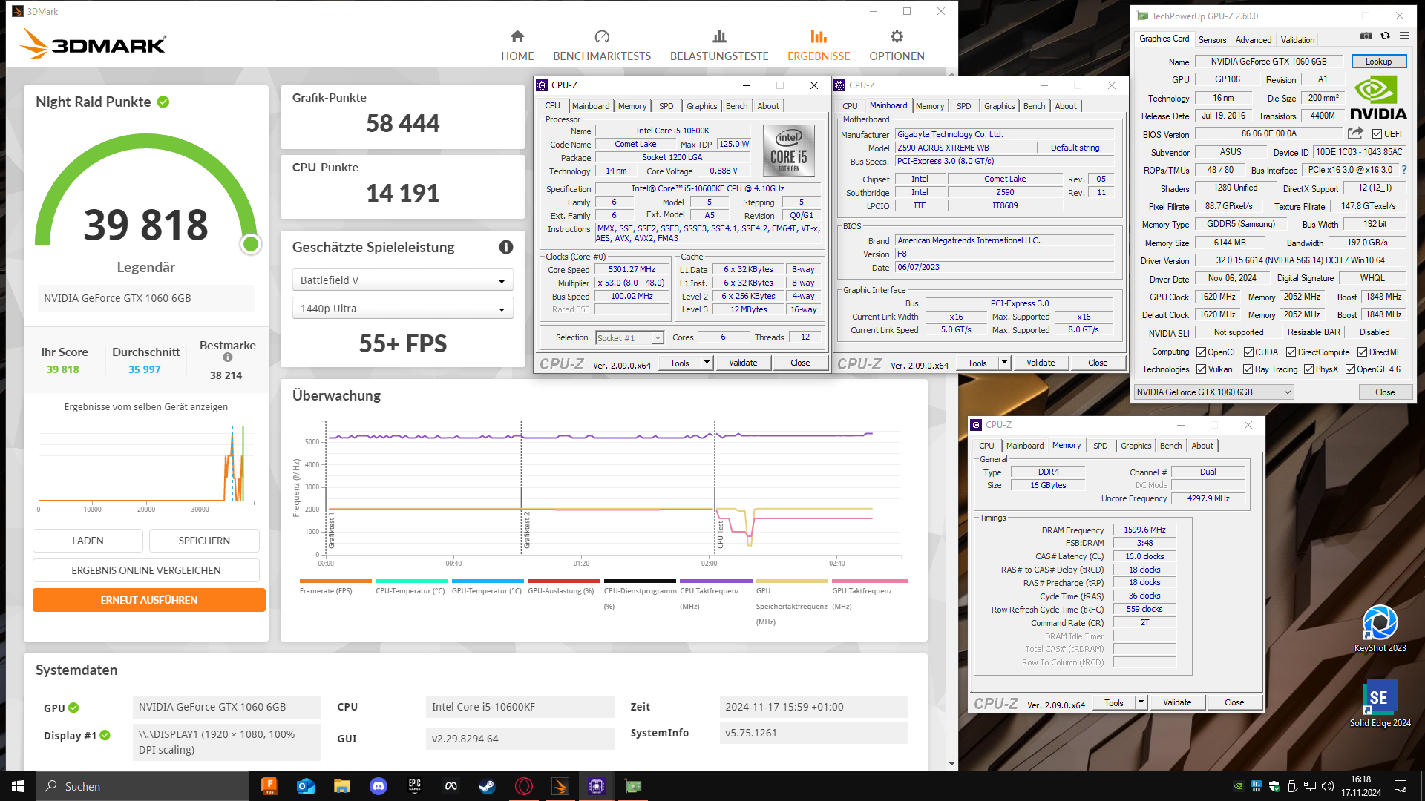
Task: Toggle DirectCompute checkbox in GPU-Z
Action: (x=1291, y=352)
